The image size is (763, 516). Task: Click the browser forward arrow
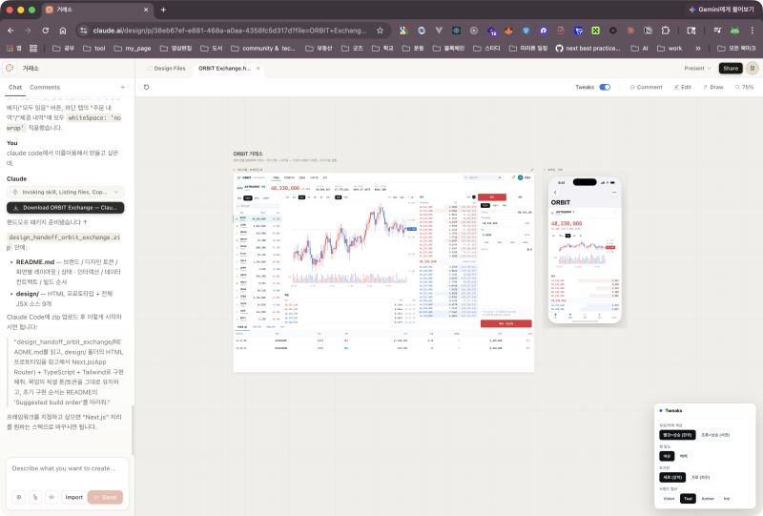tap(28, 31)
